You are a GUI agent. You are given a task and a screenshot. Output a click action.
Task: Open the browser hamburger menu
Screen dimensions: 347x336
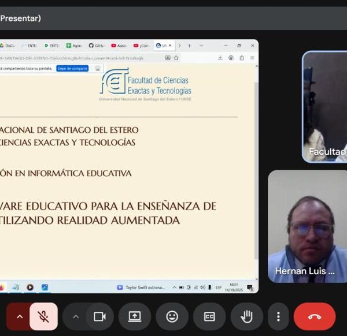click(252, 58)
